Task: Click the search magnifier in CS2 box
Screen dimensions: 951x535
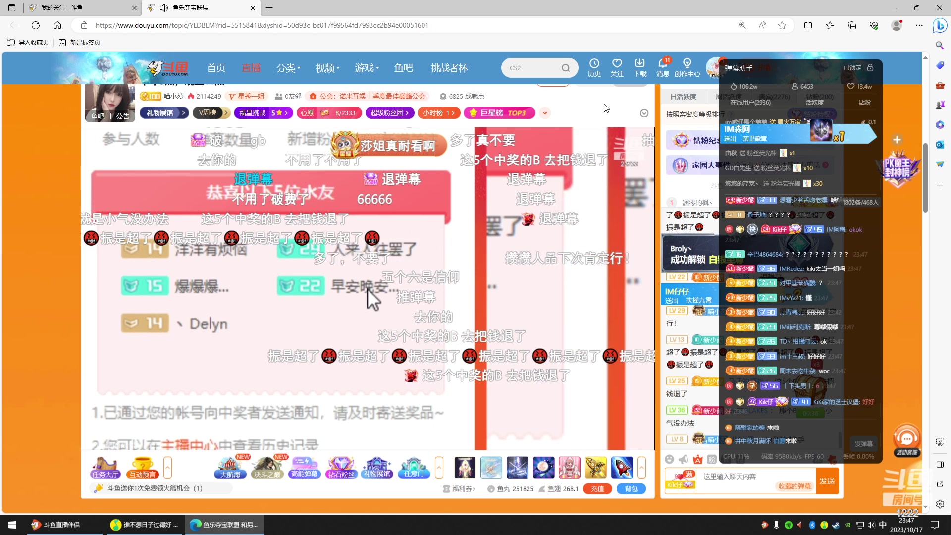Action: [x=565, y=68]
